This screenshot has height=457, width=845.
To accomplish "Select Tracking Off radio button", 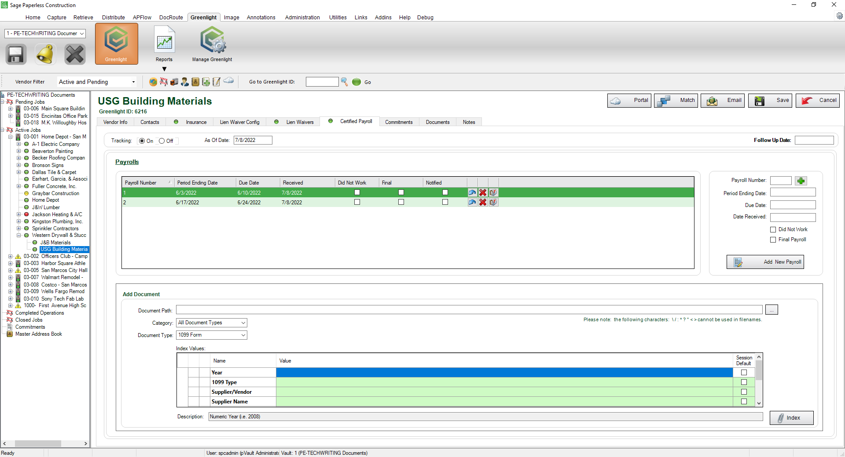I will pos(162,141).
